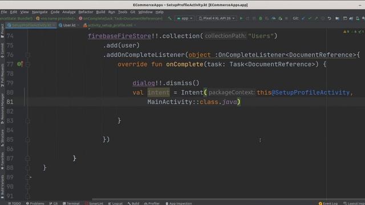Click the Git Rollback undo icon

point(330,18)
